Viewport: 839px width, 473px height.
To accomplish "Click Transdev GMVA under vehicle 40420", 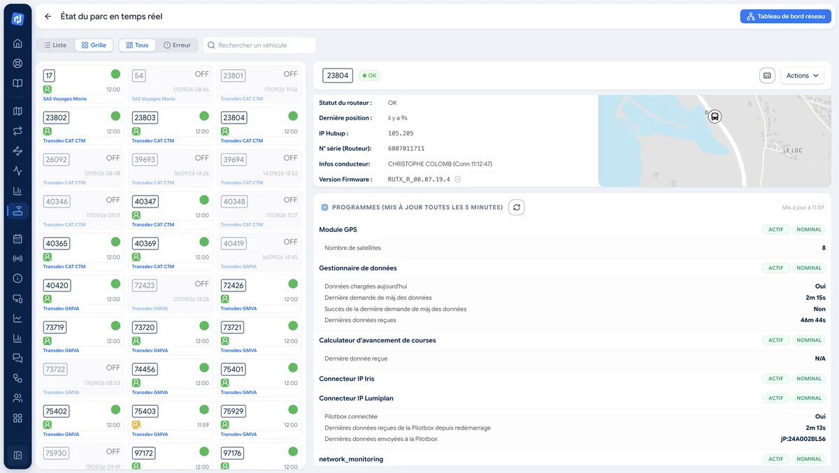I will pyautogui.click(x=62, y=309).
